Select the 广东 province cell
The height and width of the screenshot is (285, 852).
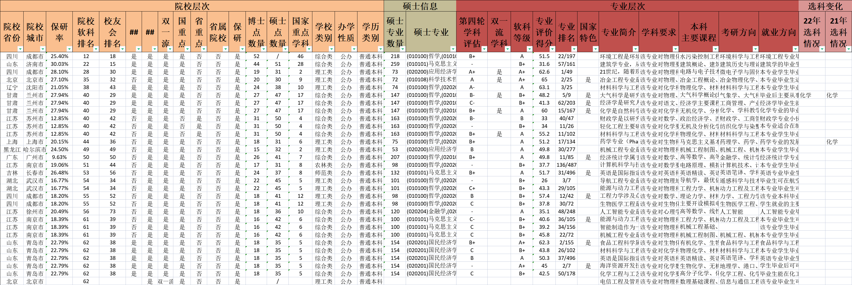(x=12, y=157)
